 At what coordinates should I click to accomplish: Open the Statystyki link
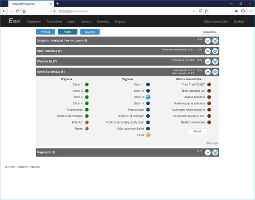212,143
